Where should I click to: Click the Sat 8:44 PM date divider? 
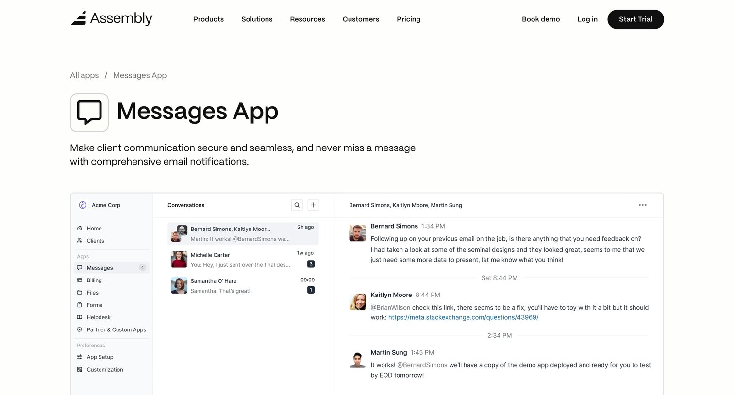click(x=500, y=278)
